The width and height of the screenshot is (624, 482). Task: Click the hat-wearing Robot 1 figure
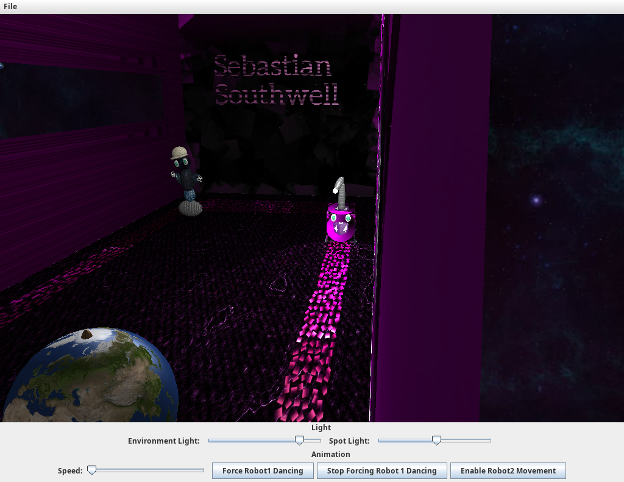click(x=186, y=181)
